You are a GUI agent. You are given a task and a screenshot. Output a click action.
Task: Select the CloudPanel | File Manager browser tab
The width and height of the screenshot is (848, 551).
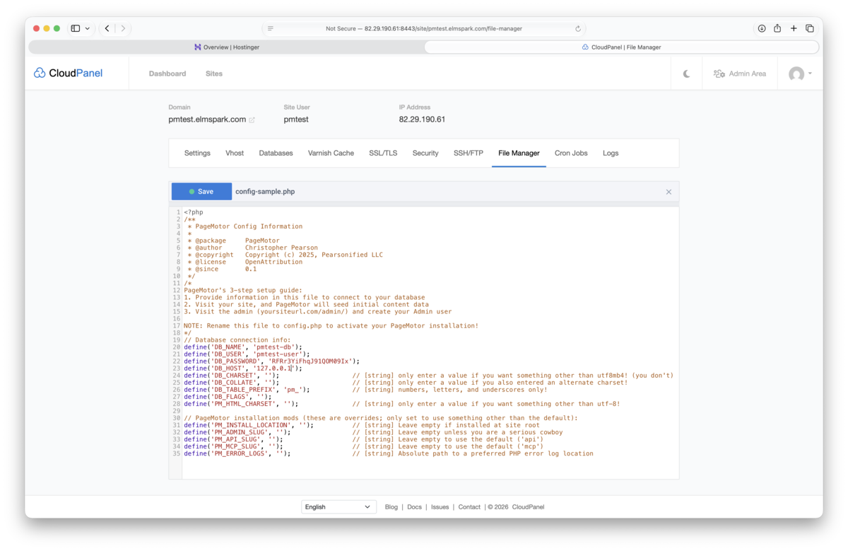pos(621,47)
